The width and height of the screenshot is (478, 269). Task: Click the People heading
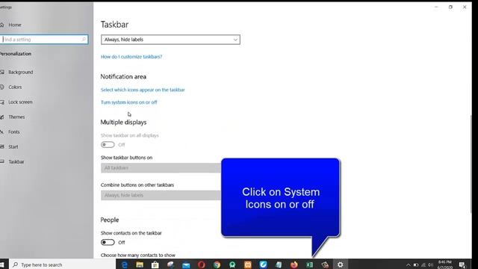click(x=110, y=220)
